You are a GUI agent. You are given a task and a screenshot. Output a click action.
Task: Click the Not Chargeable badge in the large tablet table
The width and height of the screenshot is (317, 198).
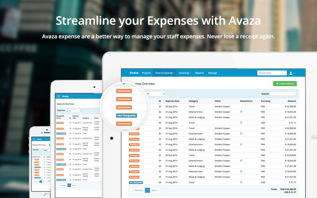[x=136, y=182]
